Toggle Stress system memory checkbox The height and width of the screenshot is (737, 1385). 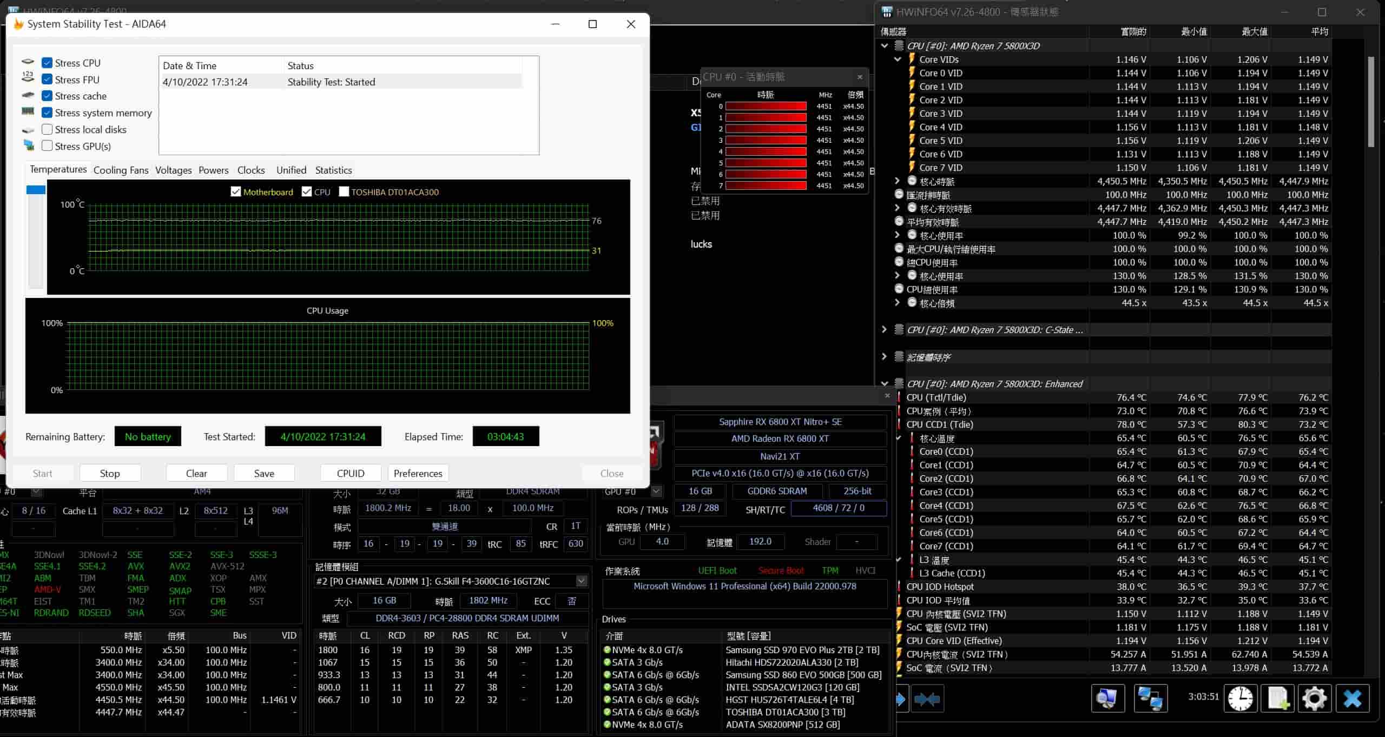[47, 112]
